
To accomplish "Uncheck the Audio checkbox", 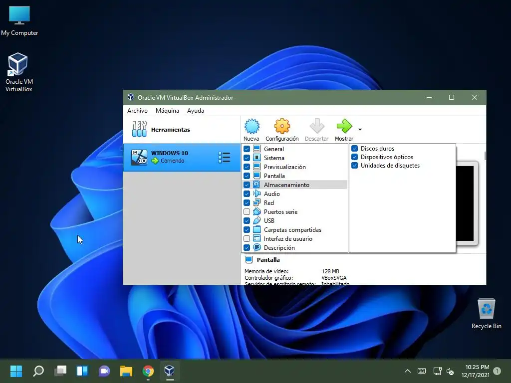I will 247,194.
